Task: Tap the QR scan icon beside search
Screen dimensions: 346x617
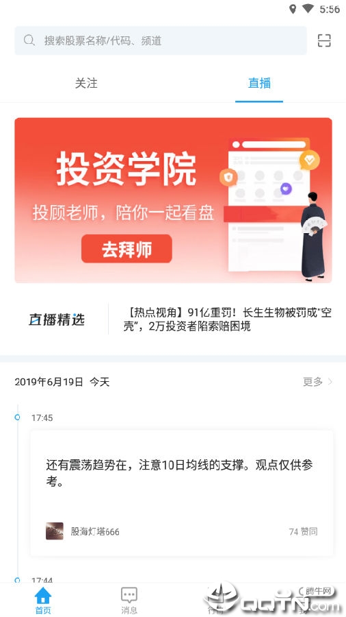Action: pyautogui.click(x=324, y=40)
